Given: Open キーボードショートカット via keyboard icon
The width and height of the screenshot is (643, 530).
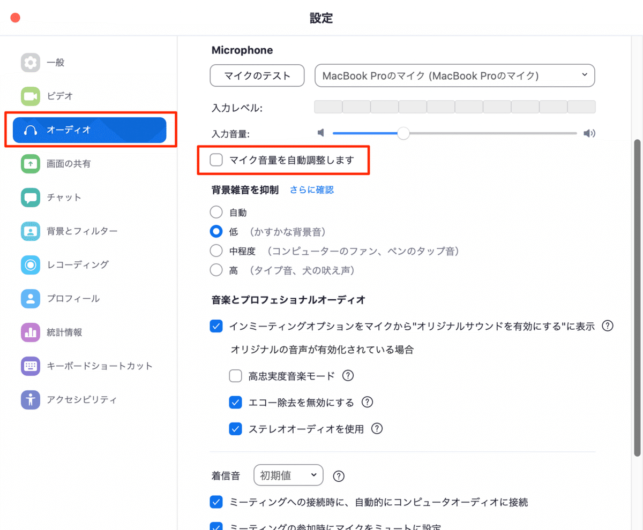Looking at the screenshot, I should point(31,366).
